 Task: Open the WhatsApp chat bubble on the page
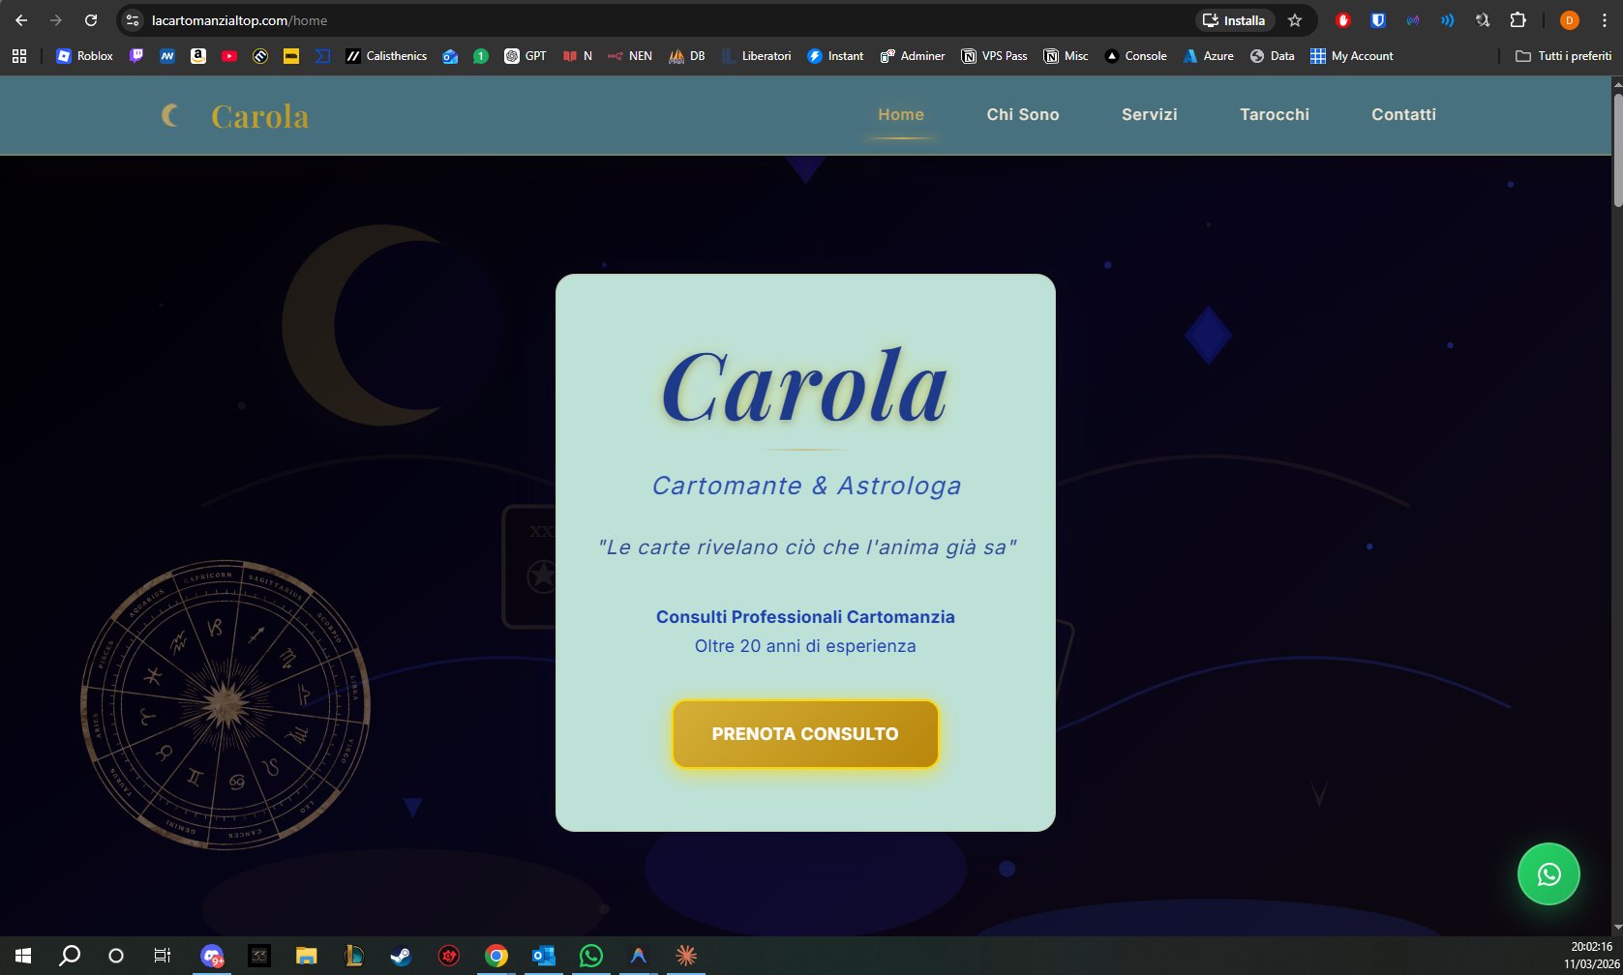1548,873
